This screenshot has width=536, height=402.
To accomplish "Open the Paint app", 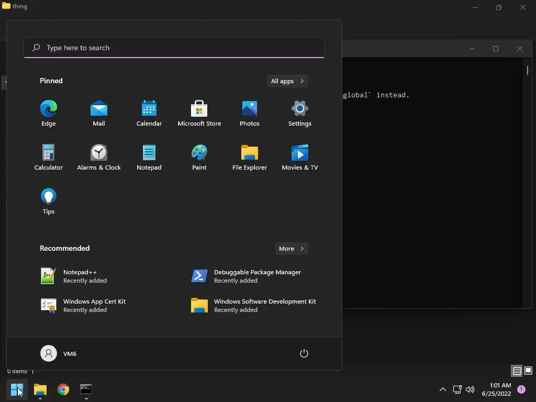I will point(199,157).
